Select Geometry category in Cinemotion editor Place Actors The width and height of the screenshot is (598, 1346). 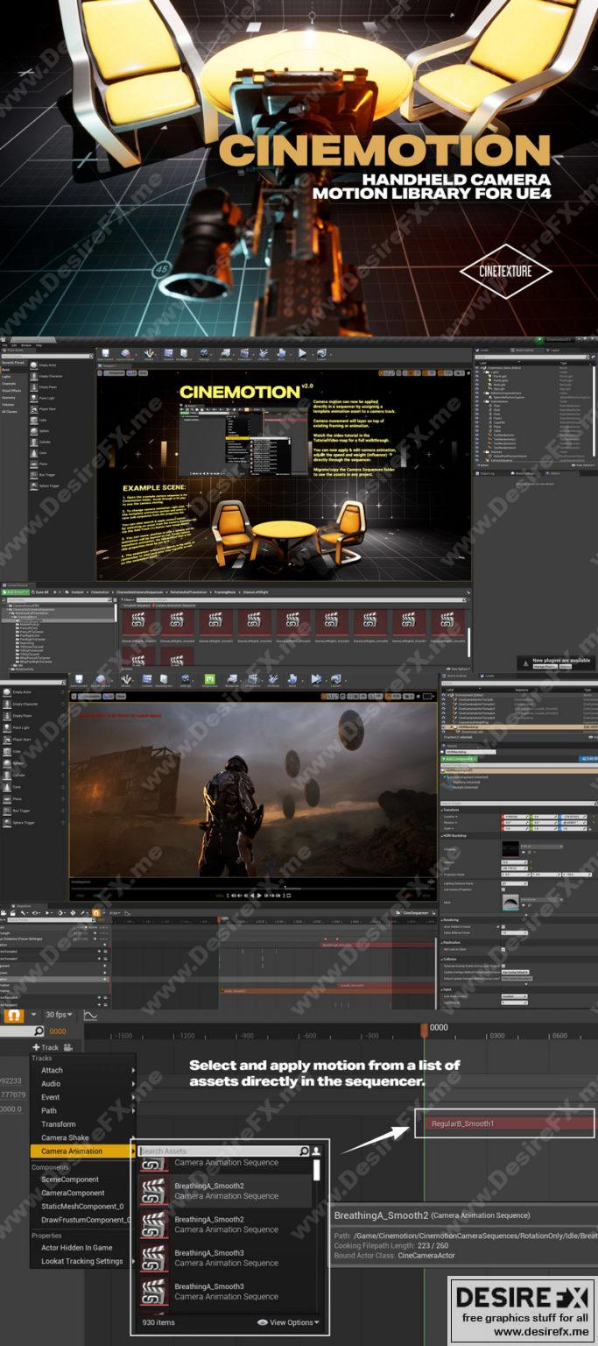(x=9, y=398)
